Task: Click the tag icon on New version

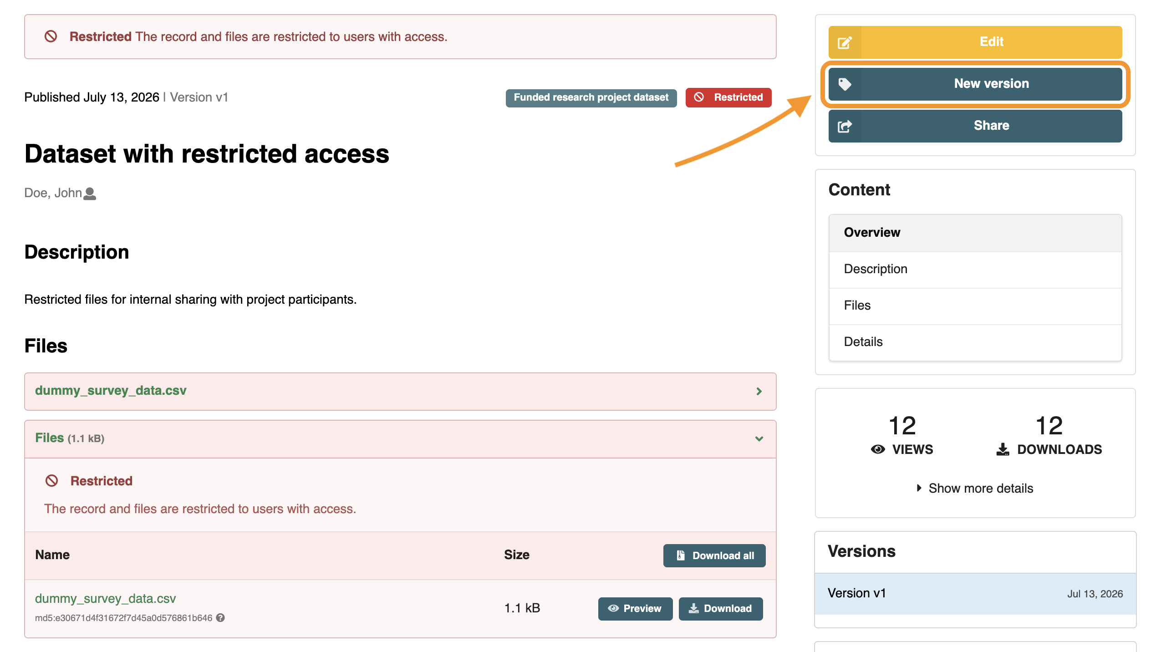Action: point(845,84)
